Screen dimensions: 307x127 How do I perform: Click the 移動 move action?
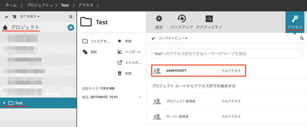coord(124,41)
